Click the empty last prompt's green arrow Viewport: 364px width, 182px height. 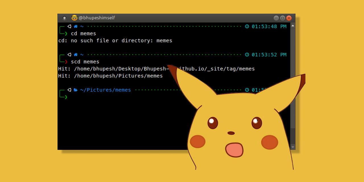tap(66, 97)
